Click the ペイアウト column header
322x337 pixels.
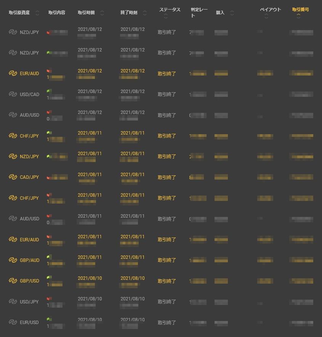270,10
